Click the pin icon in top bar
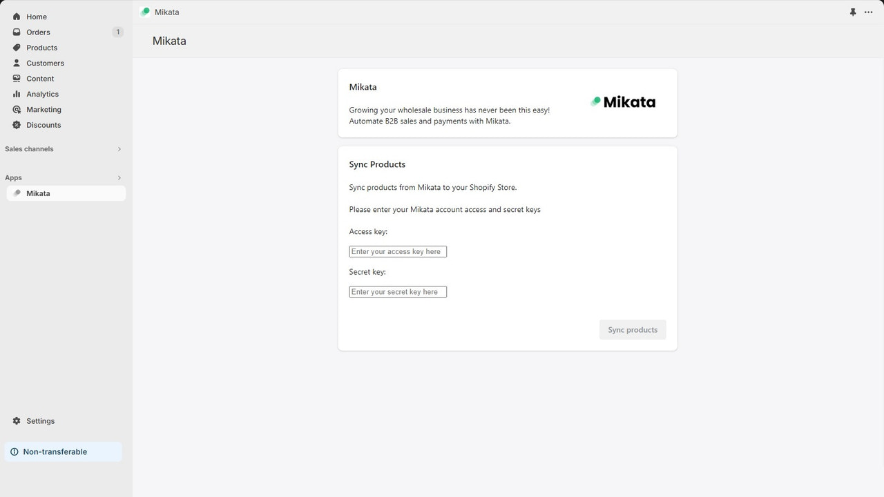Viewport: 884px width, 497px height. (853, 12)
